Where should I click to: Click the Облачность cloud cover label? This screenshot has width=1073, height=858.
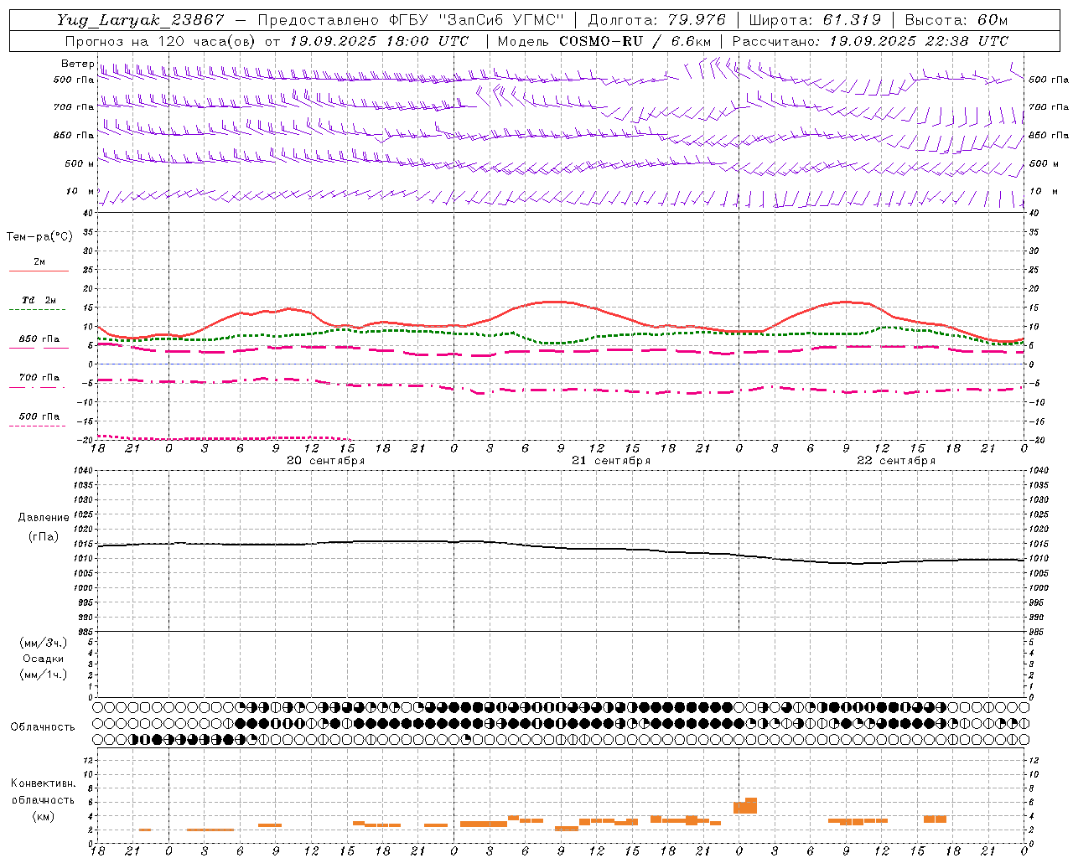click(x=43, y=726)
